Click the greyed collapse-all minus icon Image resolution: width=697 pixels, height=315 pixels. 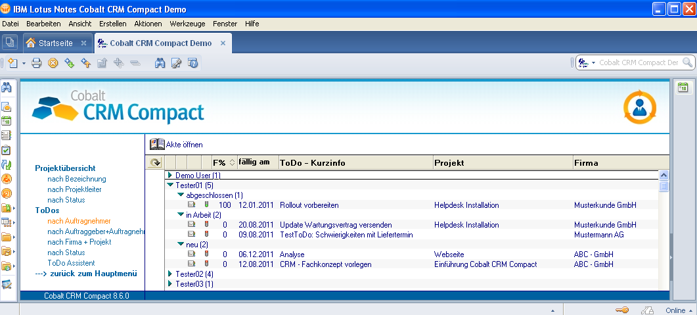pos(135,63)
